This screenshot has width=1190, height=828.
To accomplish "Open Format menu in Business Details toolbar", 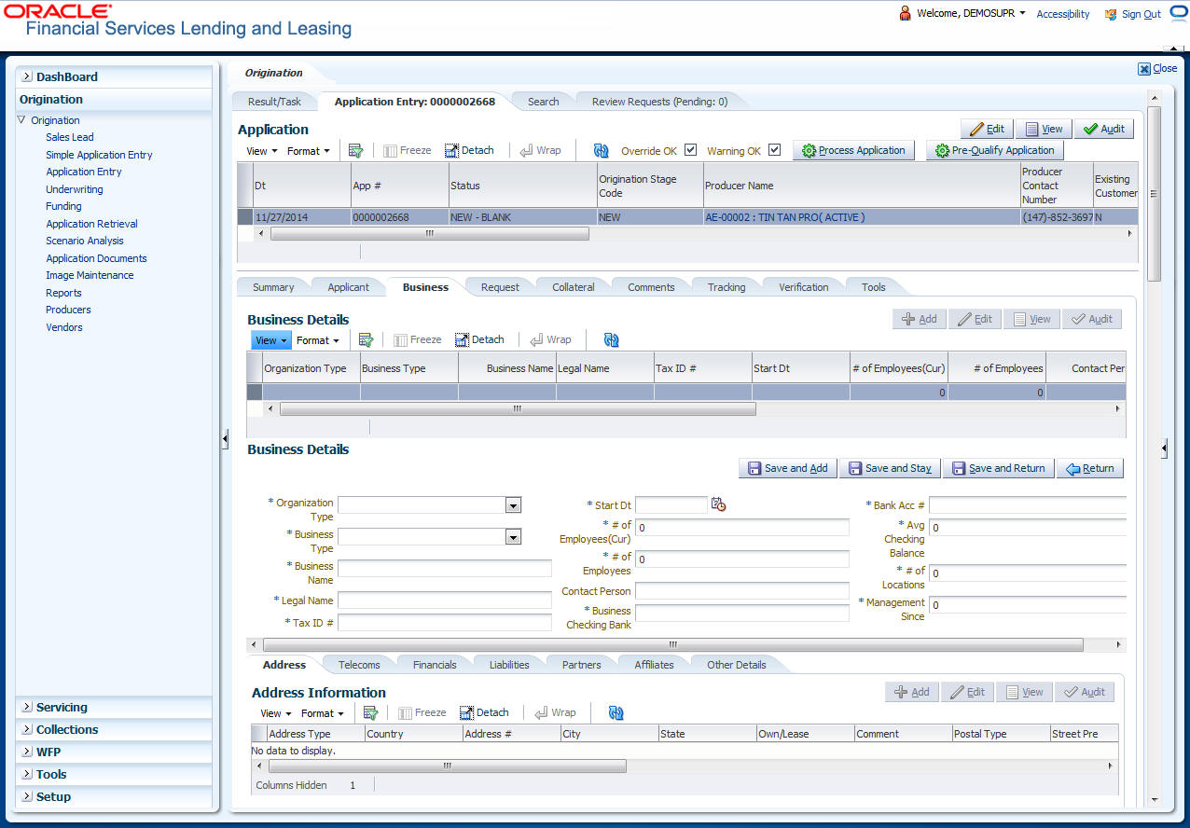I will point(317,340).
